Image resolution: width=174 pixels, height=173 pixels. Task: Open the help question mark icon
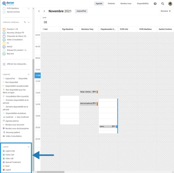155,4
